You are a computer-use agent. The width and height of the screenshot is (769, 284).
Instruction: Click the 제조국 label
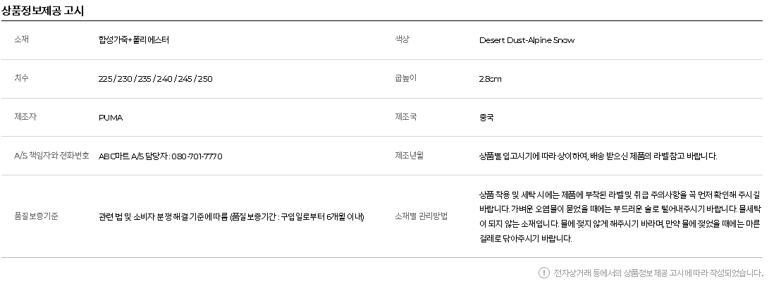[406, 117]
